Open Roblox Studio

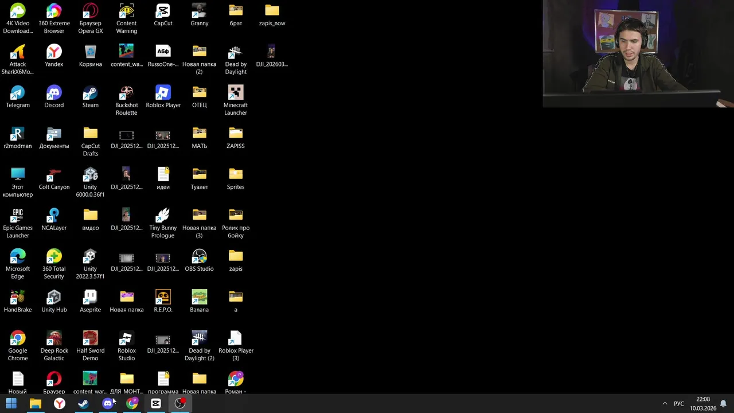[126, 346]
